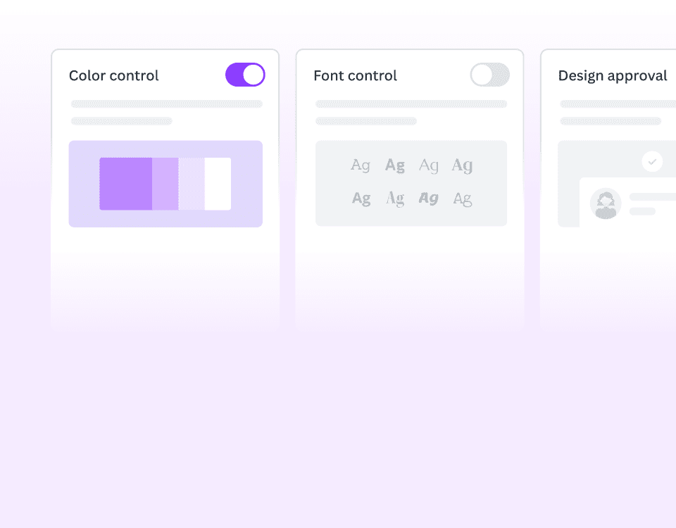Enable the Font control toggle

tap(489, 75)
